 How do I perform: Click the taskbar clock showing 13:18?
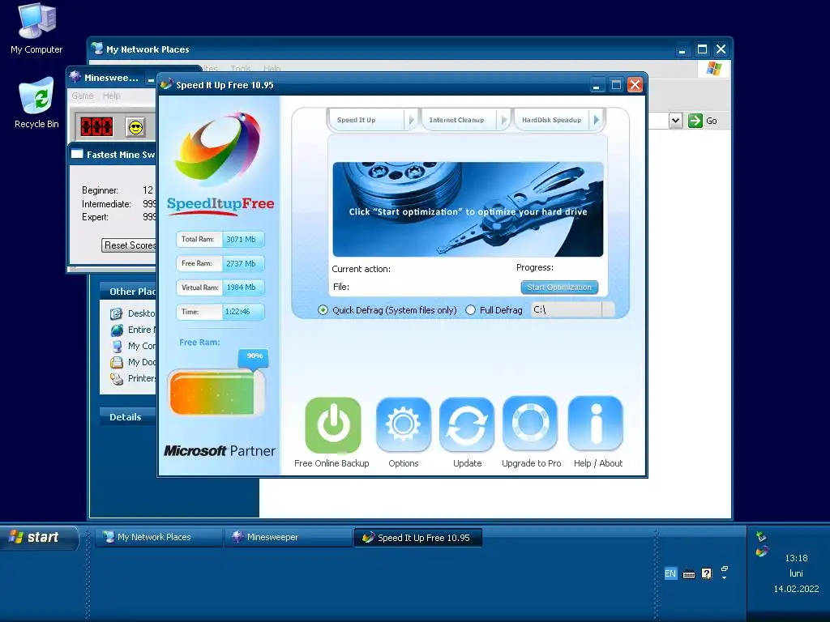[796, 558]
